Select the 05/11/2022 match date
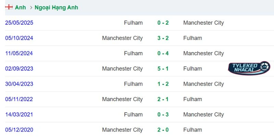 (x=19, y=99)
